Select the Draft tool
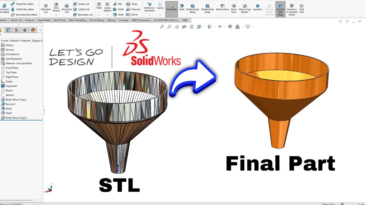Viewport: 365px width, 205px height. (x=118, y=9)
